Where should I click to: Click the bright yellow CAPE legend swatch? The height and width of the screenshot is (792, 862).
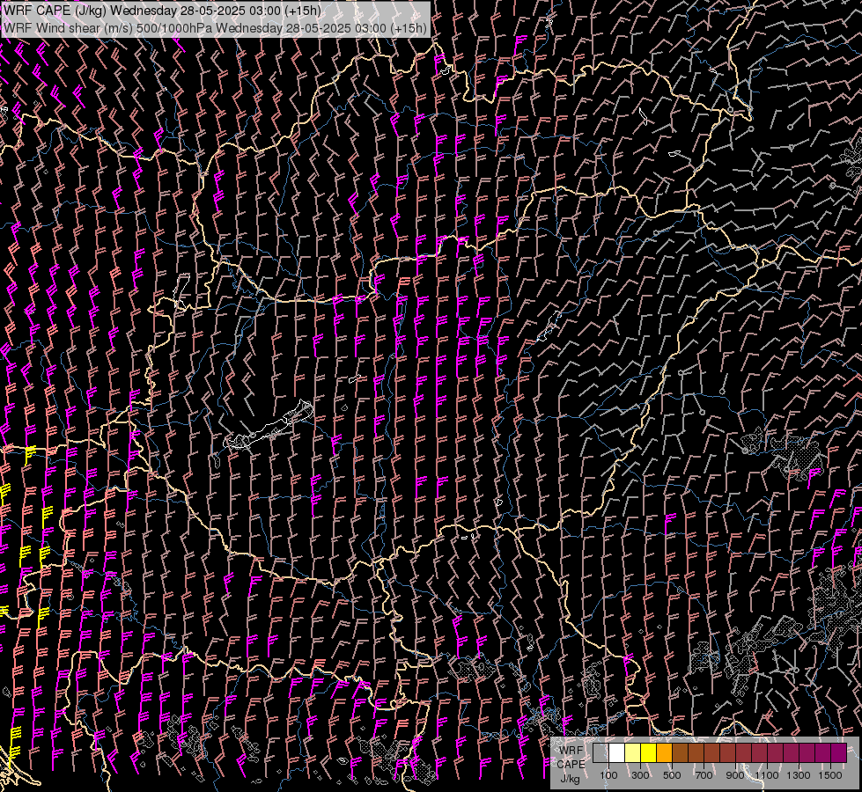(649, 753)
